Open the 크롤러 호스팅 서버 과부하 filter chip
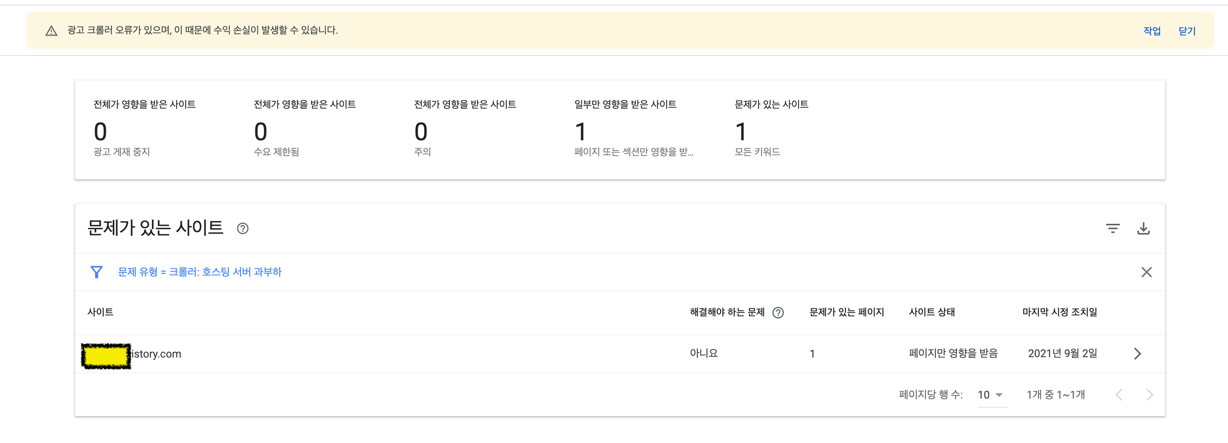Viewport: 1228px width, 443px height. tap(199, 272)
